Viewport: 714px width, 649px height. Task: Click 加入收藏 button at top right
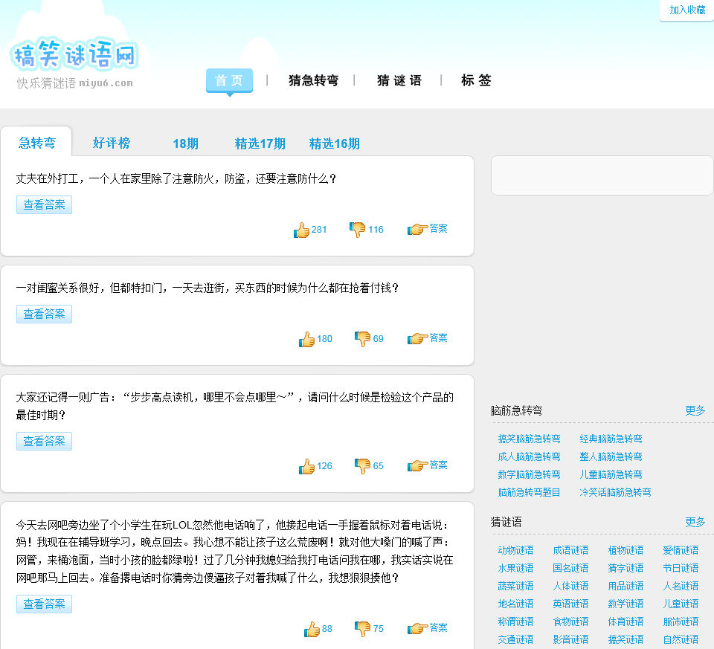click(x=687, y=10)
